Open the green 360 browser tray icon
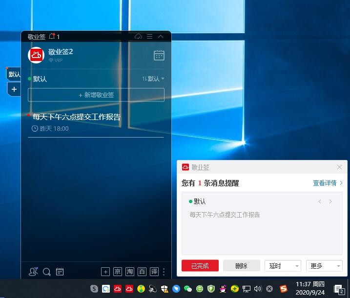The image size is (350, 298). (x=200, y=289)
